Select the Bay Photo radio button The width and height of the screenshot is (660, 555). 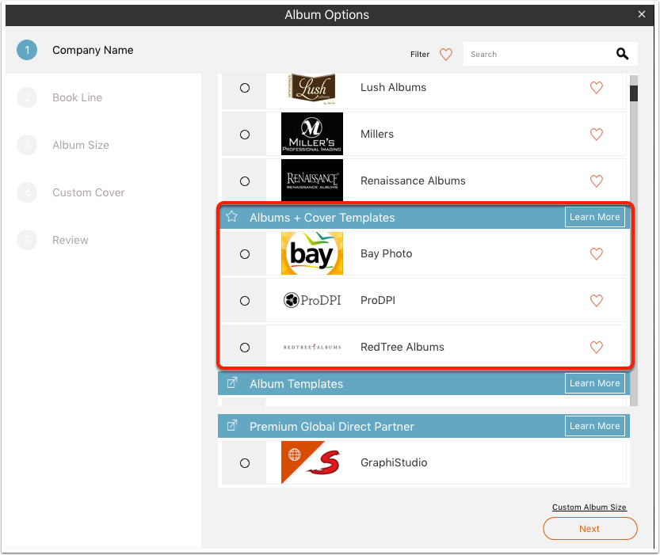245,254
